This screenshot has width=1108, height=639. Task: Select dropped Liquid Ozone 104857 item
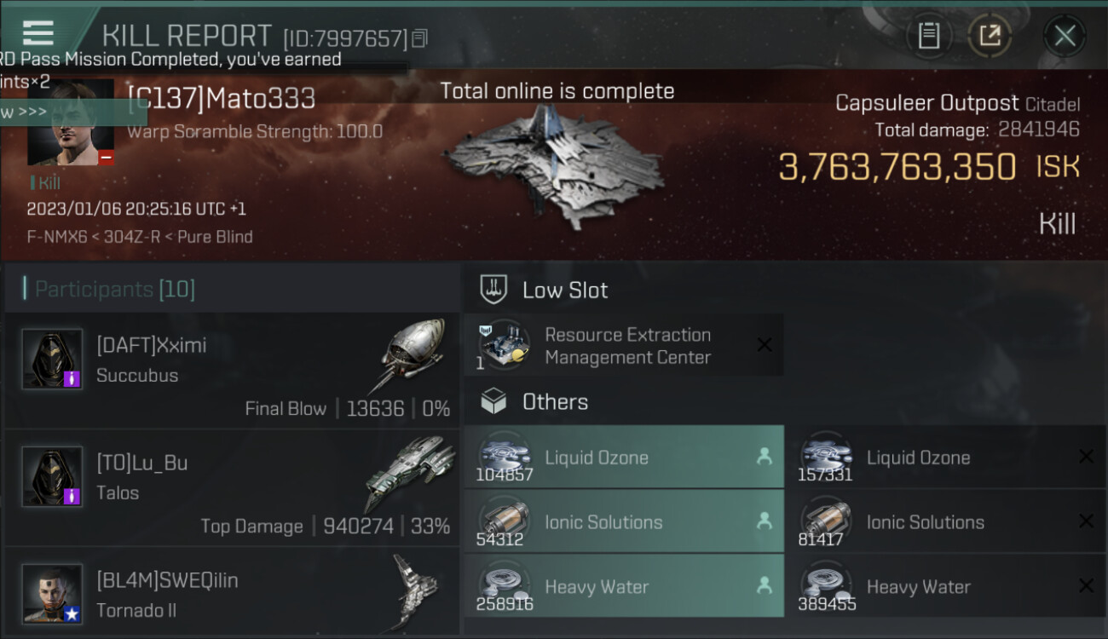point(623,458)
